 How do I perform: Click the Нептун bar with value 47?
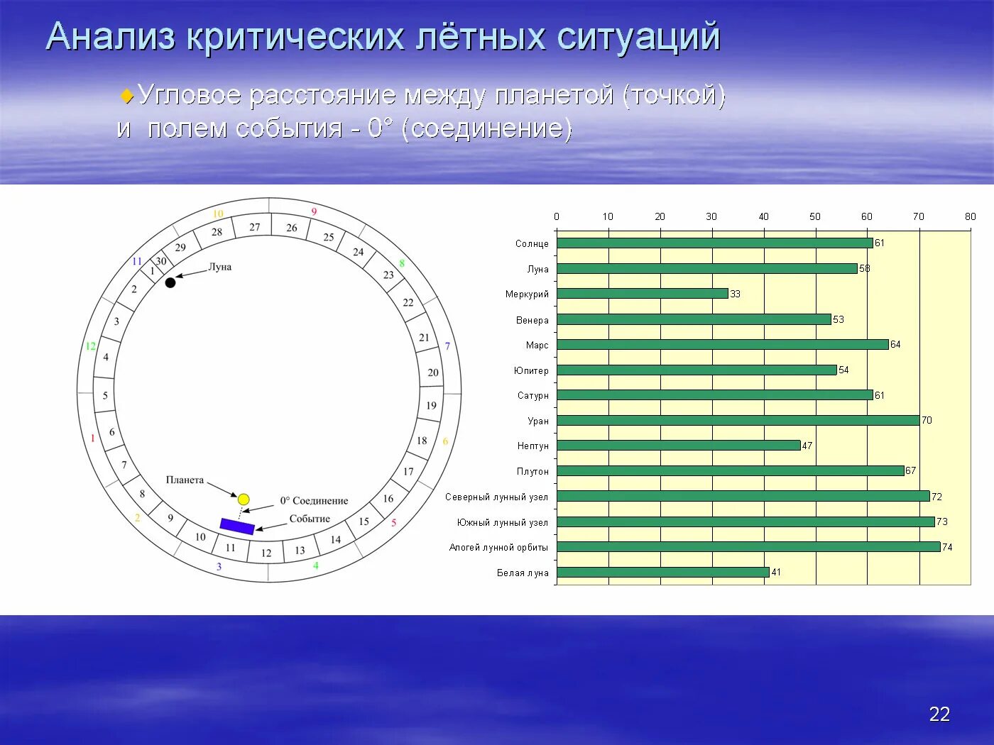tap(679, 446)
